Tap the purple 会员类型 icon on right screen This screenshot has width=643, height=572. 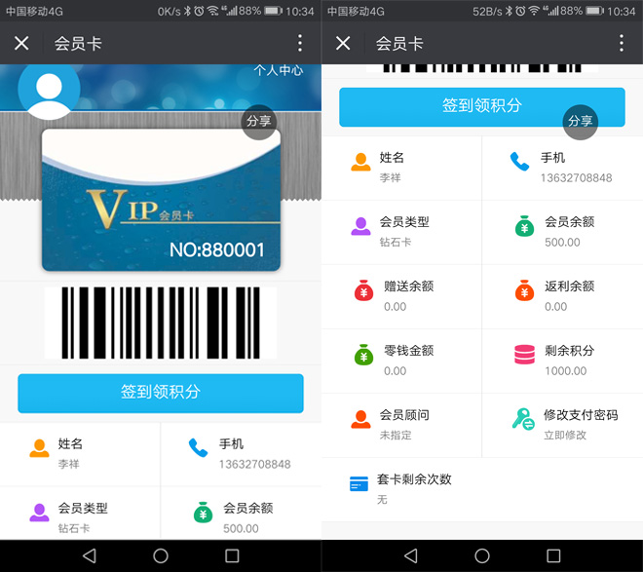(x=360, y=226)
